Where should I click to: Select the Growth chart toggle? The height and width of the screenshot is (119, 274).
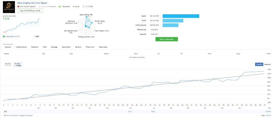[259, 64]
